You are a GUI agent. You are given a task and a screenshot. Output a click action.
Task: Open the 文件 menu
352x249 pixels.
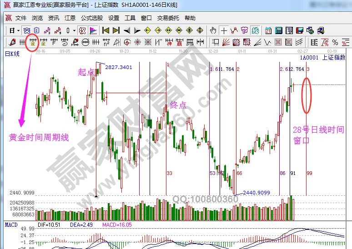pos(21,18)
